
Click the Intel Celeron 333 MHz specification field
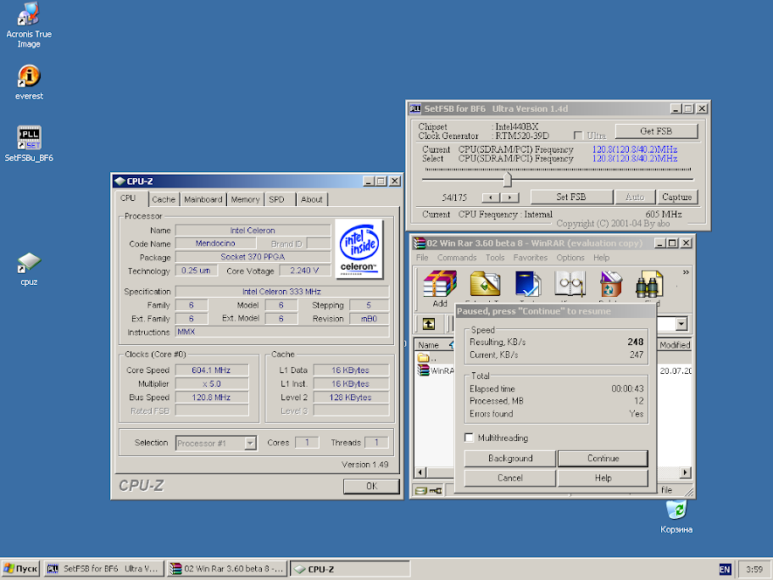click(281, 292)
